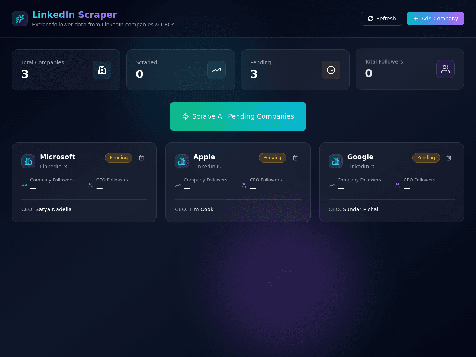Open Apple's LinkedIn link
The height and width of the screenshot is (357, 476).
(x=207, y=167)
